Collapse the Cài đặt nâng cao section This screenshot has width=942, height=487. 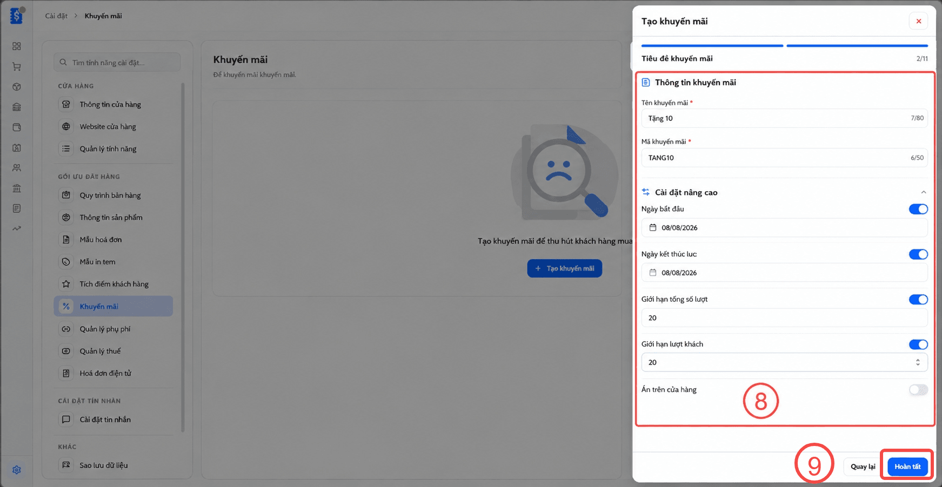924,192
